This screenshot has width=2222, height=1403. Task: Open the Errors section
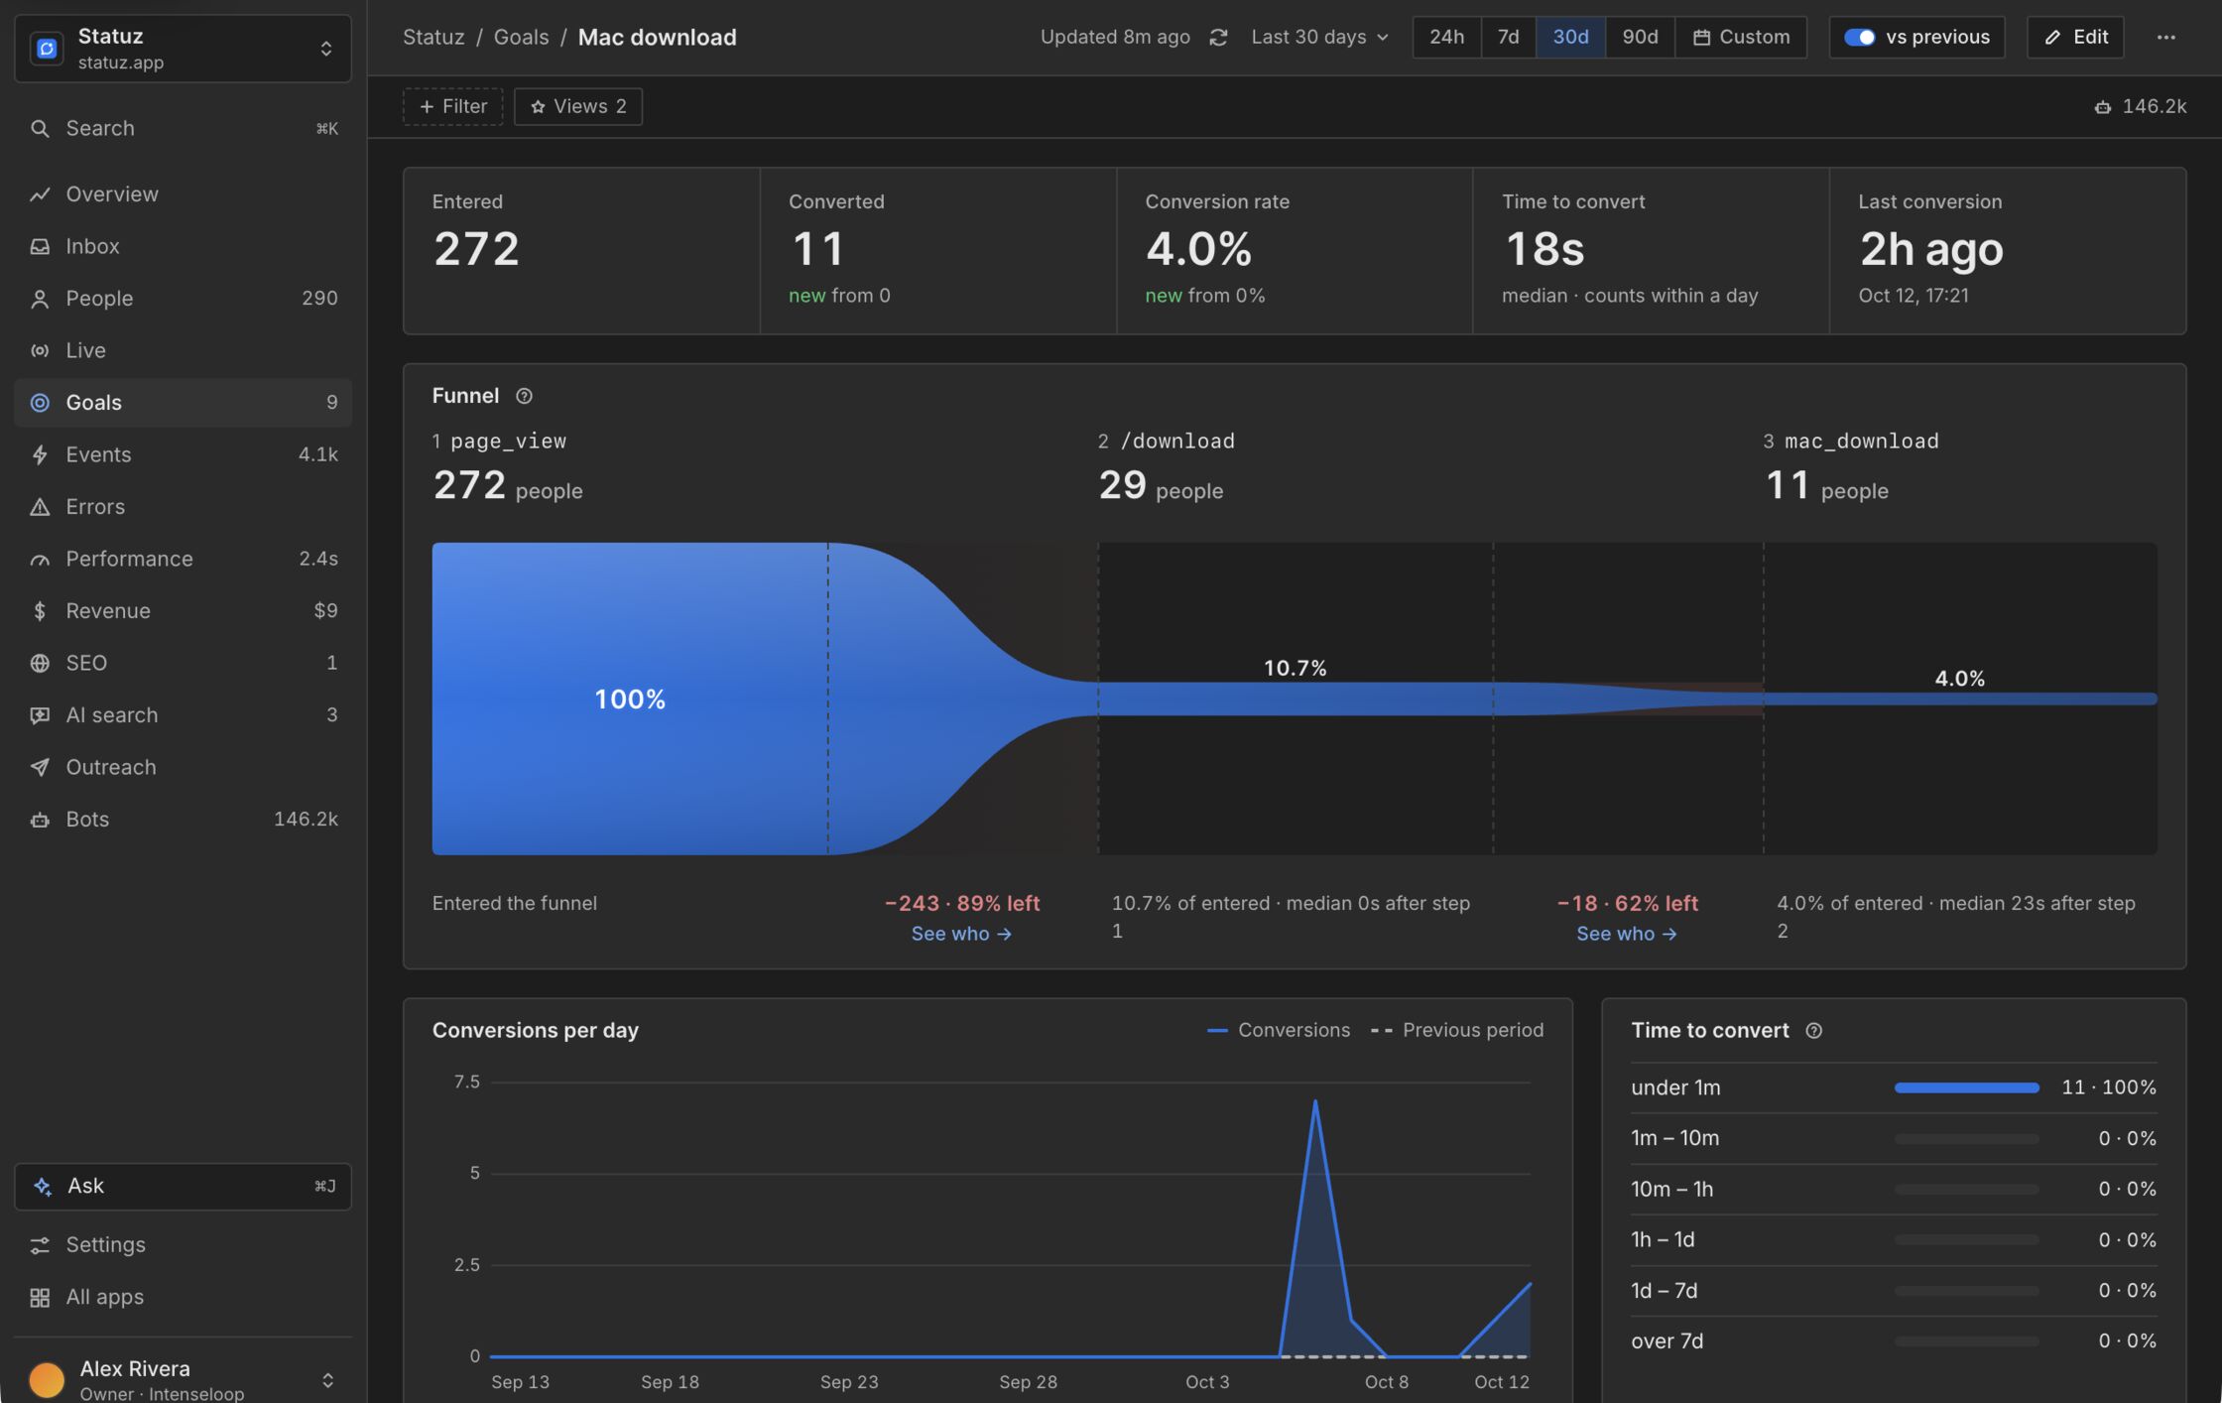[x=184, y=507]
